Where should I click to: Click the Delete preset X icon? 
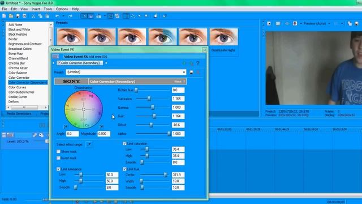[198, 73]
